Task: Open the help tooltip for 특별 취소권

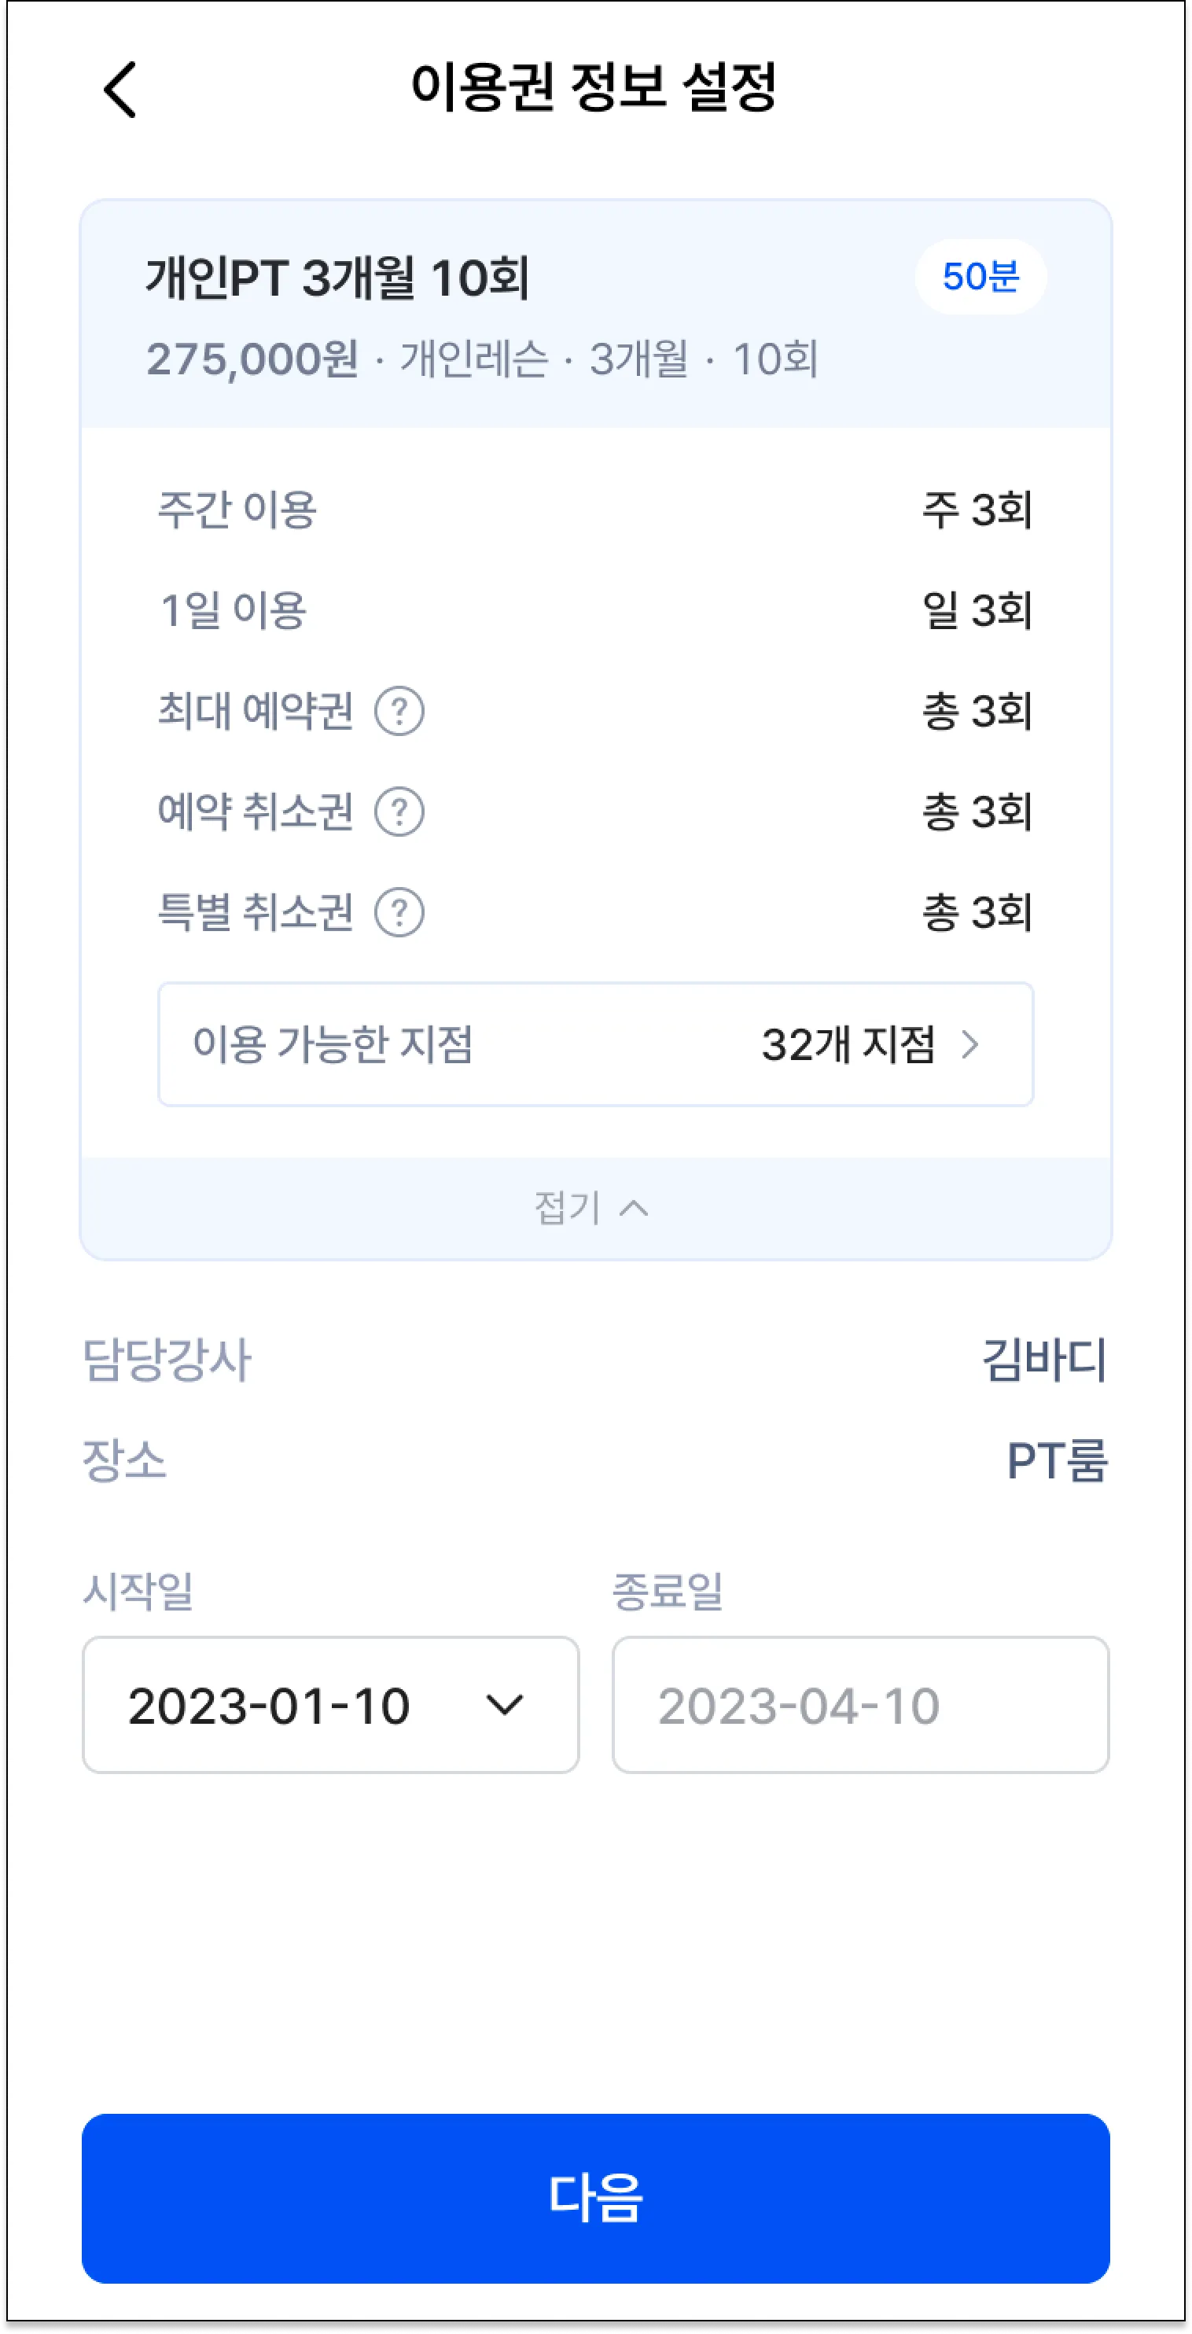Action: [399, 912]
